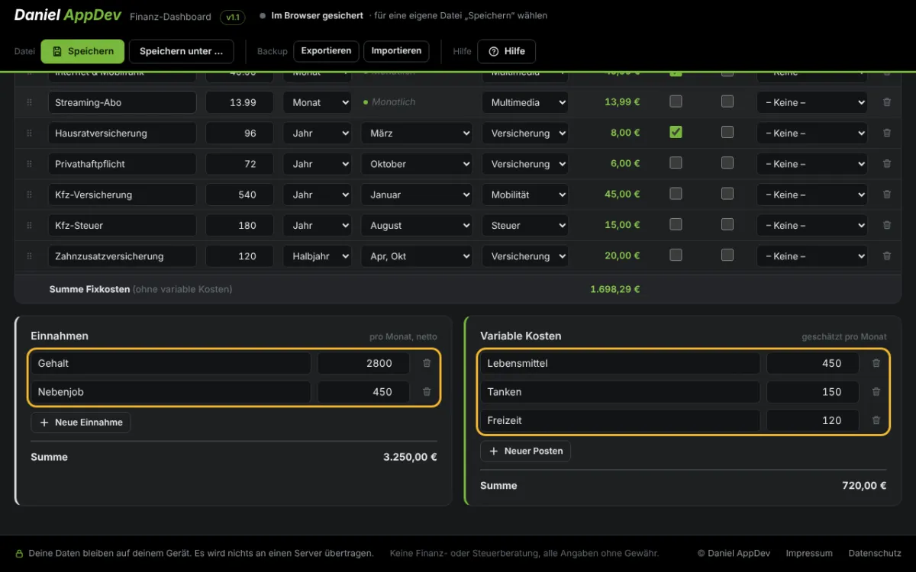This screenshot has width=916, height=572.
Task: Open Oktober month dropdown for Privathaftpflicht
Action: point(417,164)
